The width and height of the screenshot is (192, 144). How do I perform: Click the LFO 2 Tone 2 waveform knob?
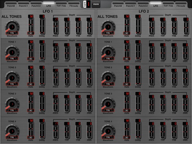[x=108, y=78]
